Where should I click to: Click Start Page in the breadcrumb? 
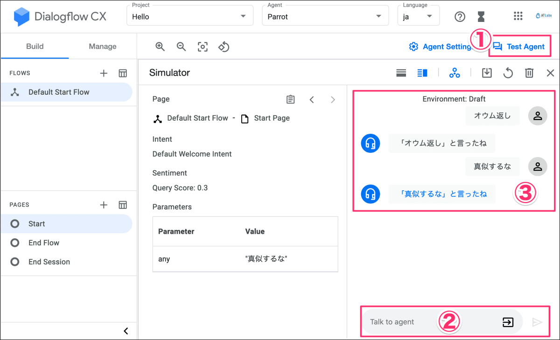click(x=272, y=118)
